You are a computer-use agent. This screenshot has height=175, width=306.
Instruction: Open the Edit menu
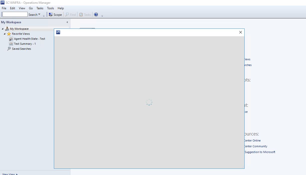[13, 8]
